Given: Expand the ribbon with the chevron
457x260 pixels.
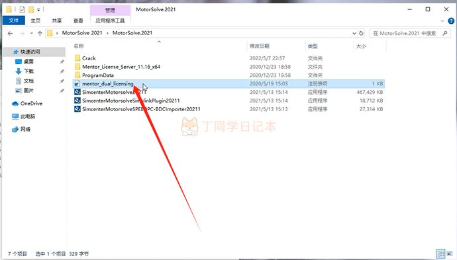Looking at the screenshot, I should (x=442, y=21).
